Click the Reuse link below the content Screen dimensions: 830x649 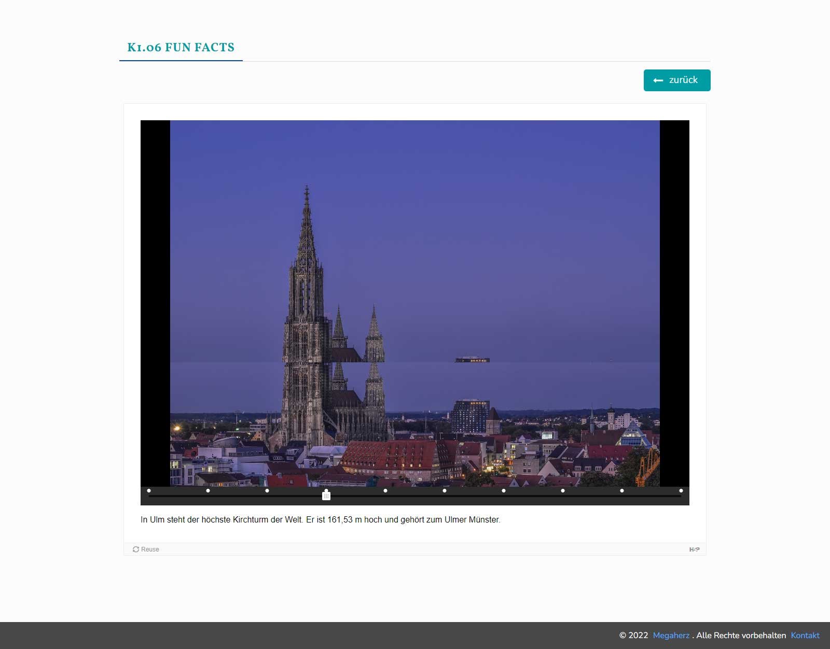146,549
